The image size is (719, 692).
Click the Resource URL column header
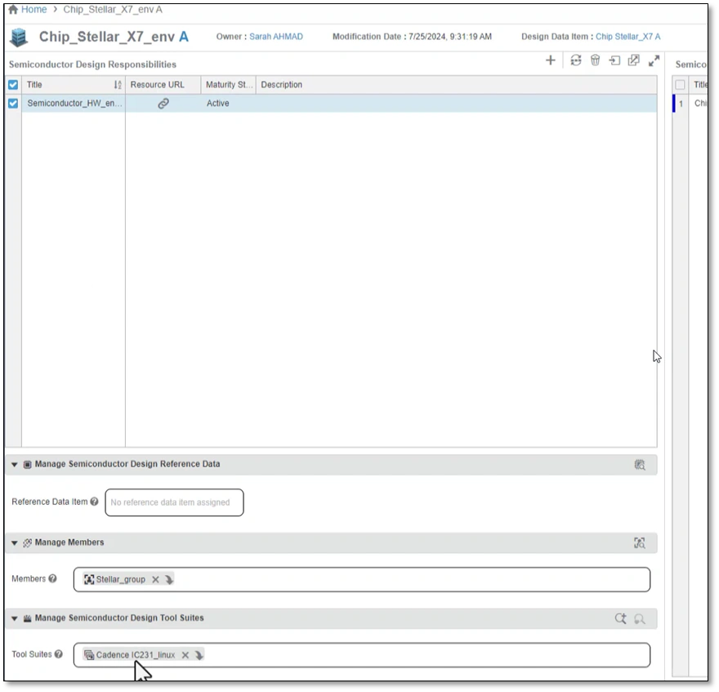(x=163, y=85)
